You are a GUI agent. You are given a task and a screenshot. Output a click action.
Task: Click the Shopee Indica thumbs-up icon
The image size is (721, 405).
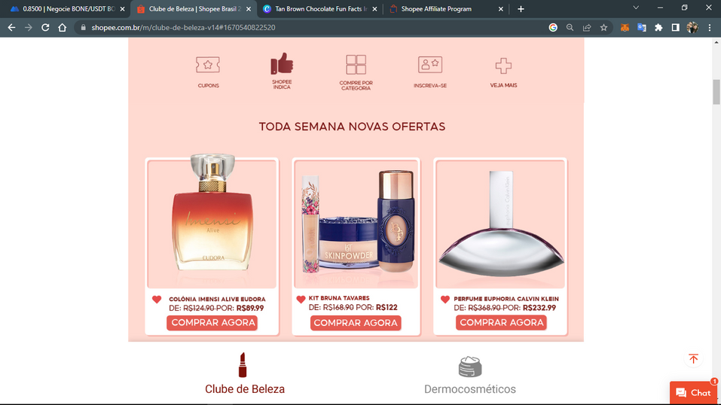(x=282, y=65)
